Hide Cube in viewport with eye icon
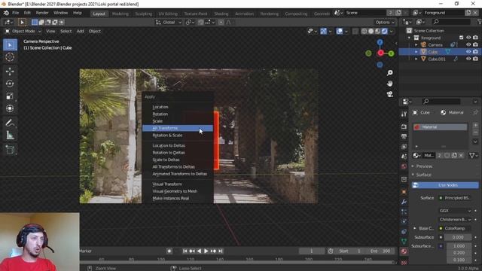Screen dimensions: 482x271 coord(468,52)
